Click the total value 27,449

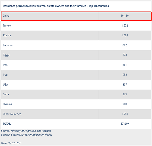pyautogui.click(x=125, y=124)
